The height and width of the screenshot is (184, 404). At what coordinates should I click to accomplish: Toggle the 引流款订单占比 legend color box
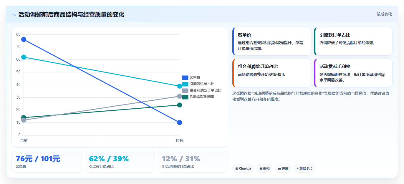(185, 84)
